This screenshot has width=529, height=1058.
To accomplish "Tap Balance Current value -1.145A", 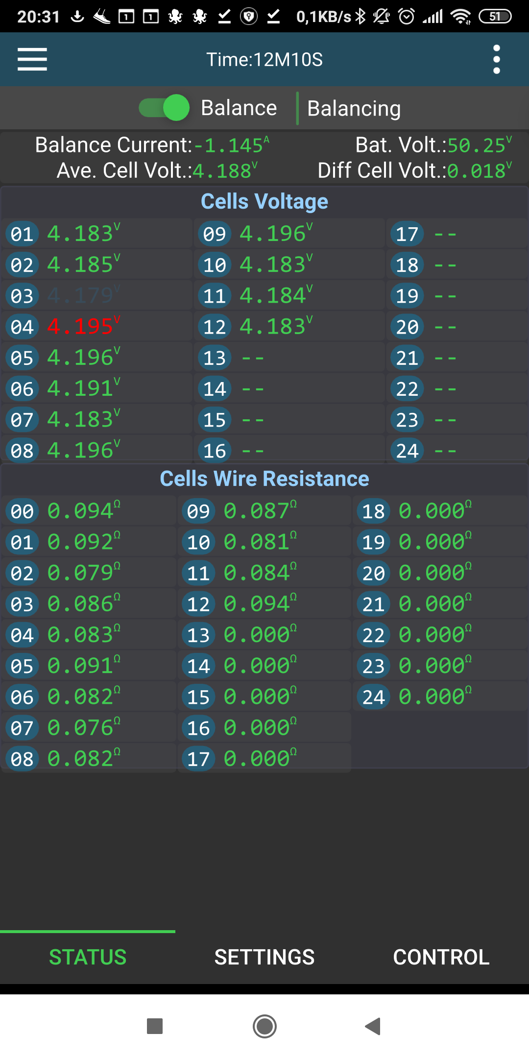I will [232, 145].
